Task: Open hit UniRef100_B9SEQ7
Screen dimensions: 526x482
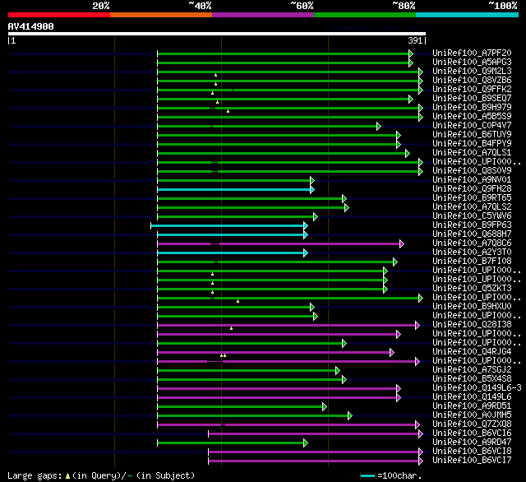Action: click(x=472, y=99)
